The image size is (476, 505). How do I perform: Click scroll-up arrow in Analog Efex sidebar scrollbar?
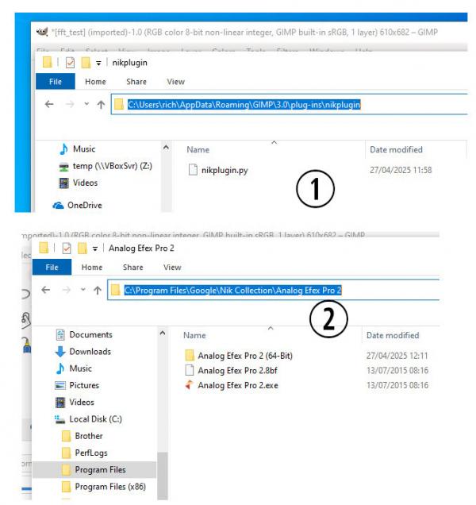163,333
